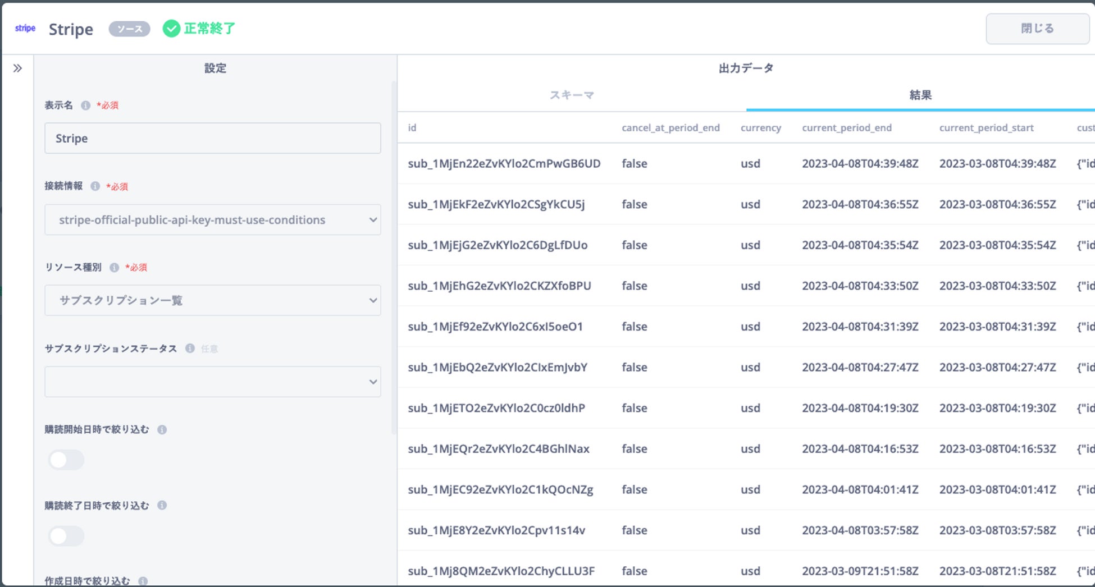Click the cancel_at_period_end column header
Viewport: 1095px width, 587px height.
670,128
